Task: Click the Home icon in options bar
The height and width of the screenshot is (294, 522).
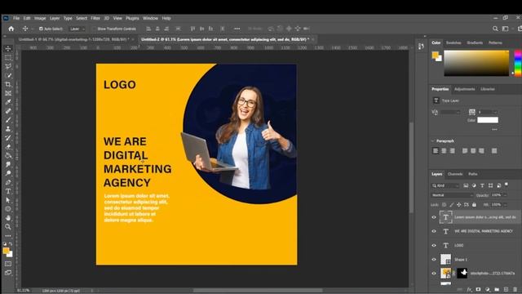Action: click(x=11, y=29)
